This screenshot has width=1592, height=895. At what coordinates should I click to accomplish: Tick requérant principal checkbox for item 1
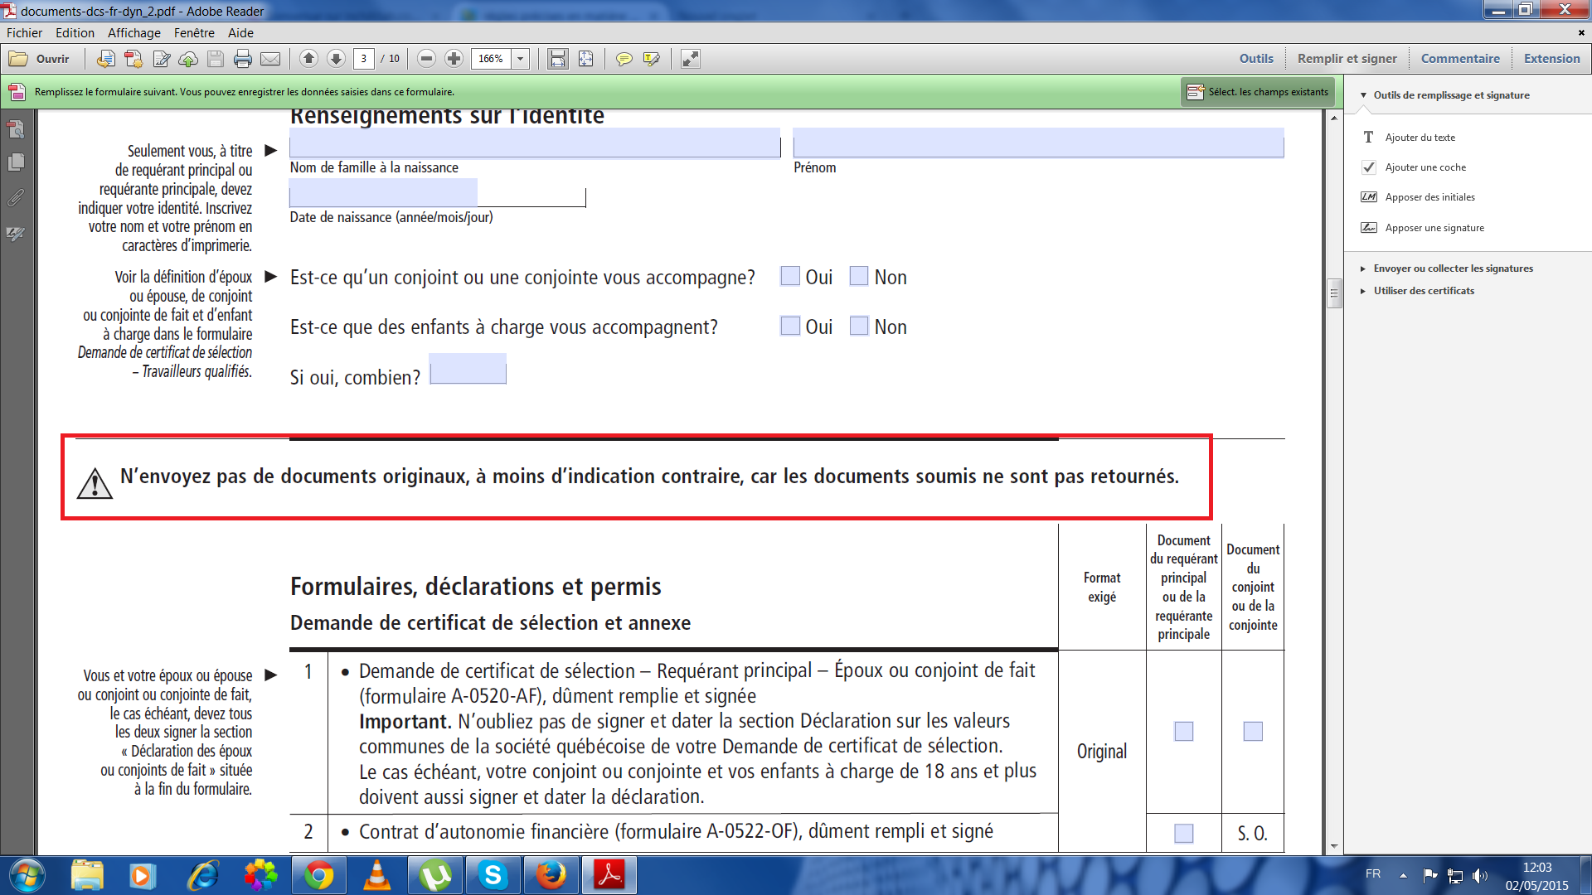pos(1183,731)
